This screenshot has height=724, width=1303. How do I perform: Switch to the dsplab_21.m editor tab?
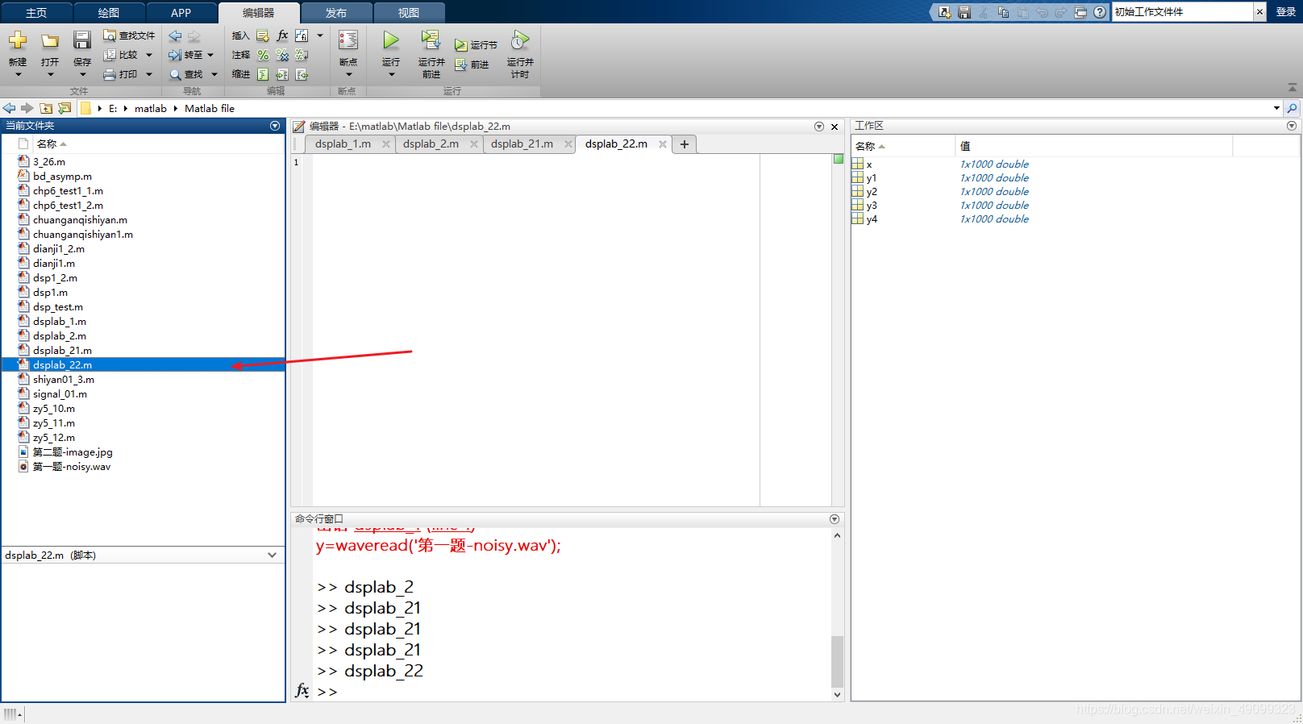coord(522,144)
